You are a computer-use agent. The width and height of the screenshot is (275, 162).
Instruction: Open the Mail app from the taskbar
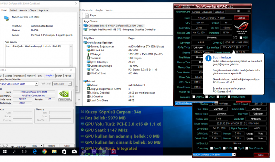click(74, 151)
